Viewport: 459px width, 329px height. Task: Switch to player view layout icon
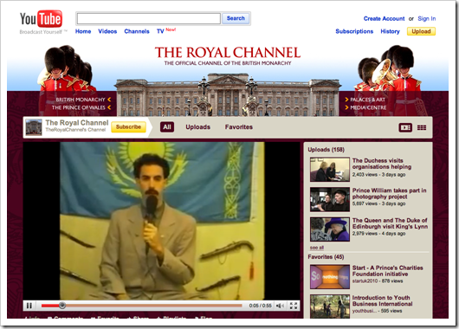405,127
